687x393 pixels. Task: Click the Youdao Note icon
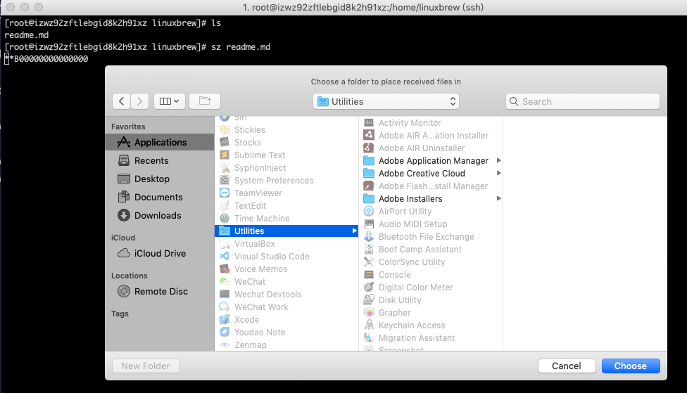(225, 333)
